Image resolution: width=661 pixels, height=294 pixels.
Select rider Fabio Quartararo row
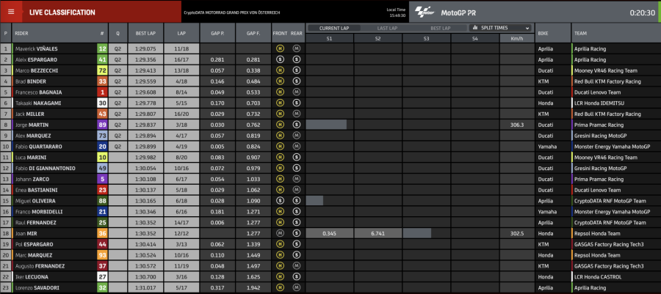click(330, 147)
